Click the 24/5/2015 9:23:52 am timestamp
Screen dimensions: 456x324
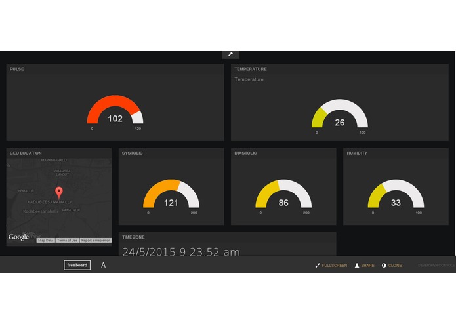[181, 252]
